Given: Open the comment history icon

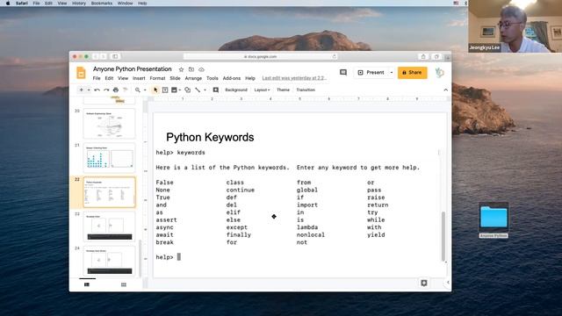Looking at the screenshot, I should click(x=343, y=72).
